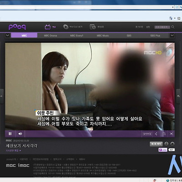Click the program title 세상보기 시시각각
Viewport: 182px width, 182px height.
tap(21, 146)
